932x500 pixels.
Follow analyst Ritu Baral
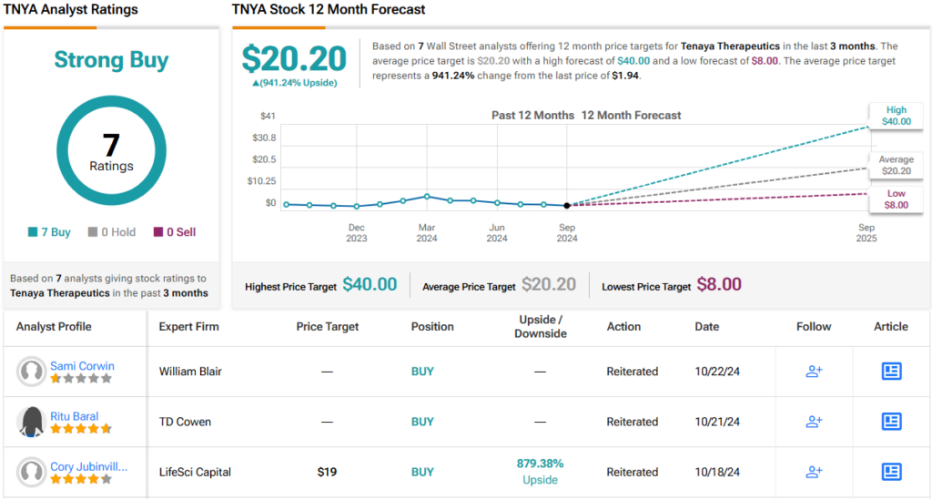pyautogui.click(x=814, y=422)
